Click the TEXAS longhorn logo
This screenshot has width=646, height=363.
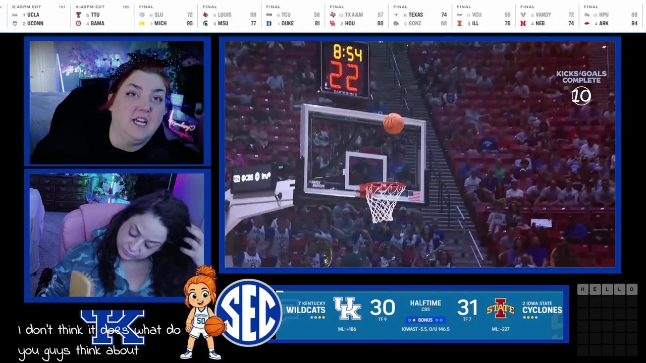tap(396, 15)
